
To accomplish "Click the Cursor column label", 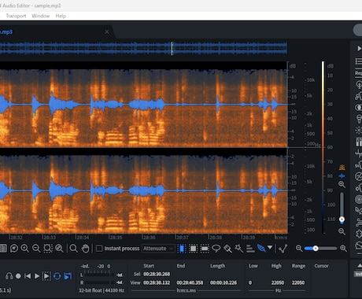I will 321,266.
